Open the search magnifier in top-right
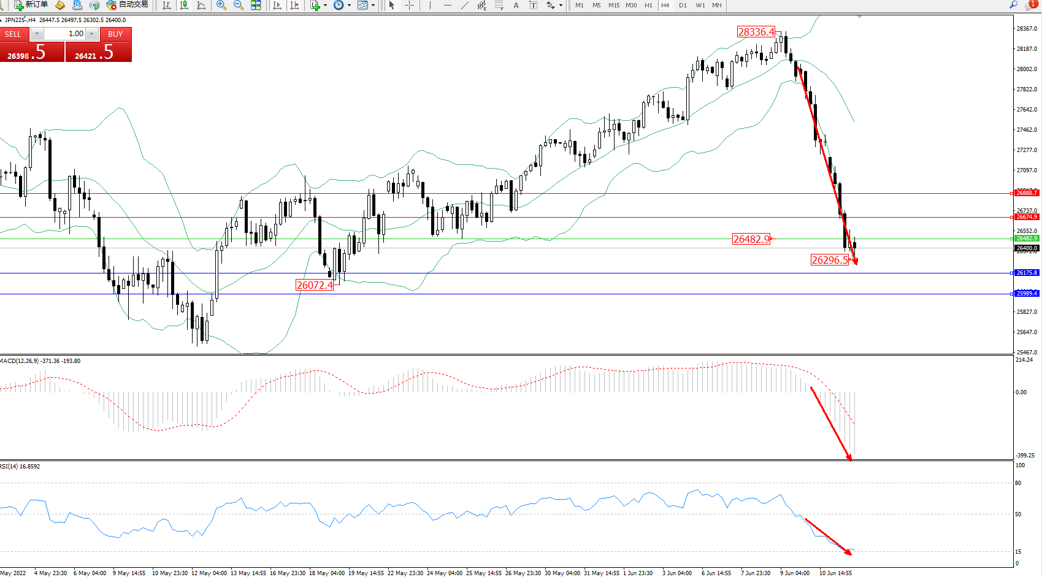The width and height of the screenshot is (1042, 577). pos(1013,5)
